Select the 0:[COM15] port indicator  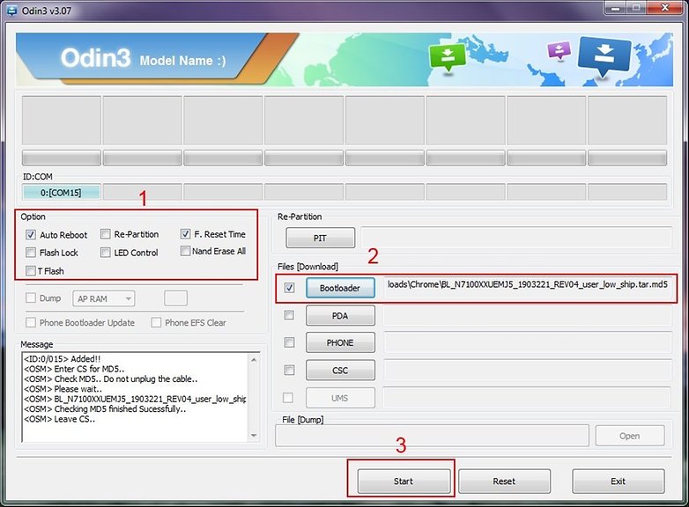[x=61, y=193]
